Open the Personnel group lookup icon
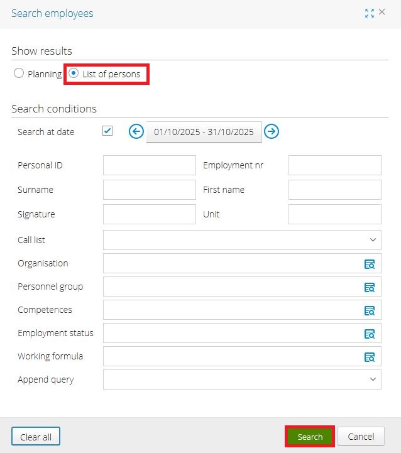Image resolution: width=401 pixels, height=453 pixels. coord(370,287)
